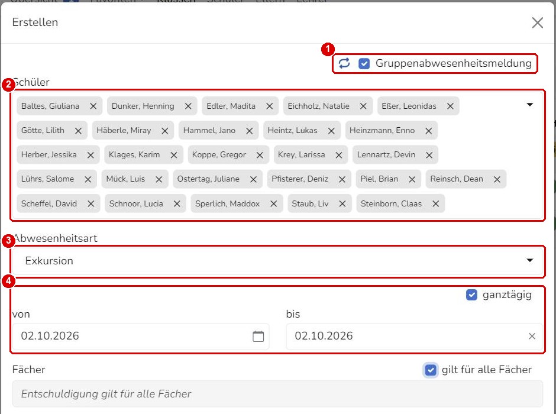
Task: Remove Pfisterer, Deniz chip
Action: point(342,179)
